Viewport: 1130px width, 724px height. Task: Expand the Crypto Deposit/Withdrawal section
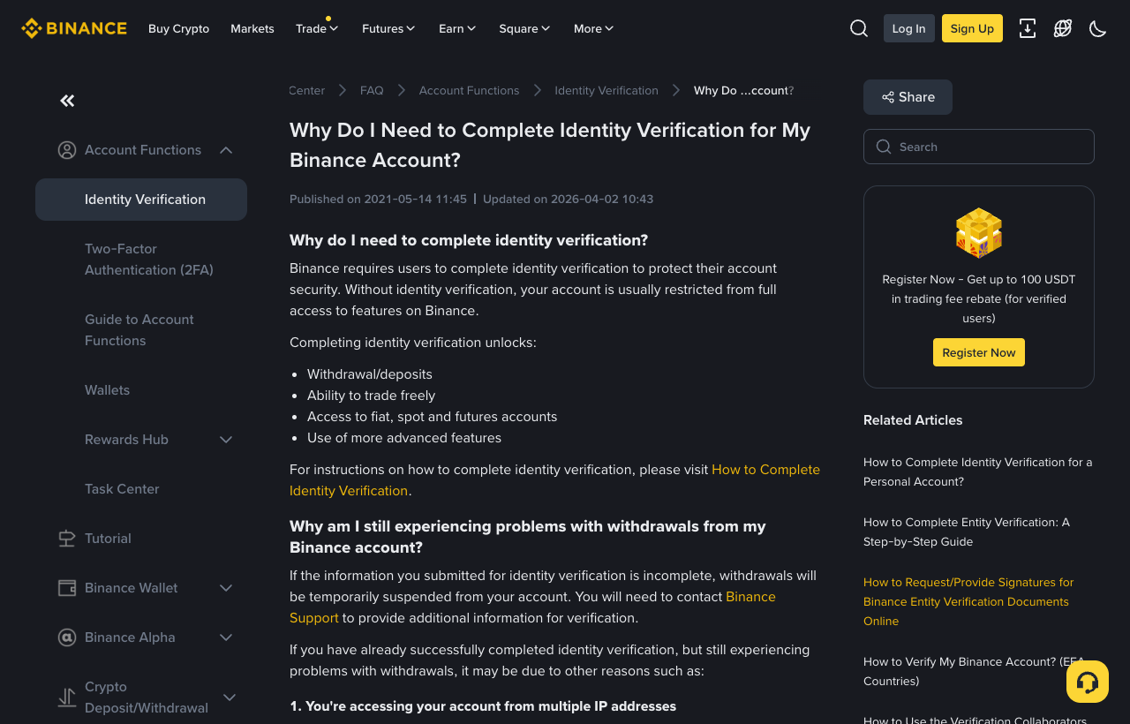pyautogui.click(x=230, y=698)
